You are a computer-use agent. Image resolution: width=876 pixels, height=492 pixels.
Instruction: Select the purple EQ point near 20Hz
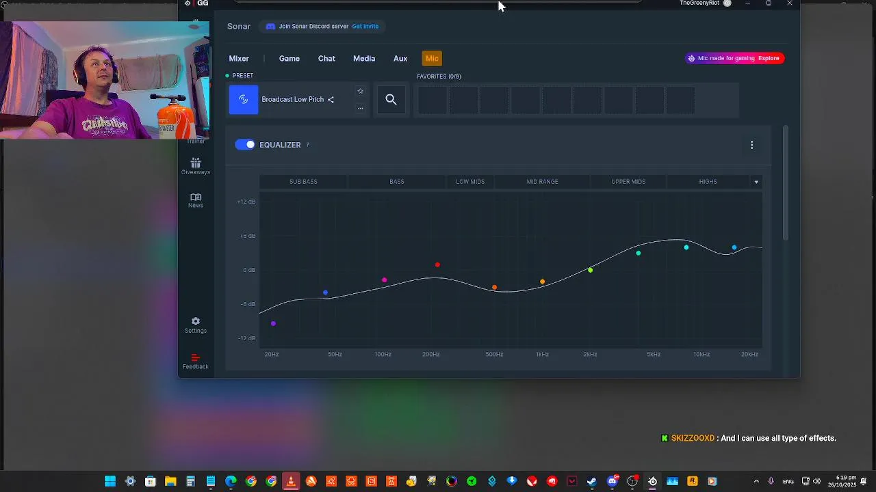pyautogui.click(x=273, y=324)
